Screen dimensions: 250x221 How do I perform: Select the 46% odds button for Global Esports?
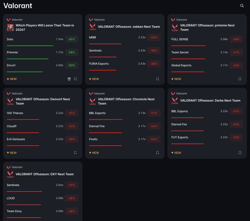click(236, 65)
